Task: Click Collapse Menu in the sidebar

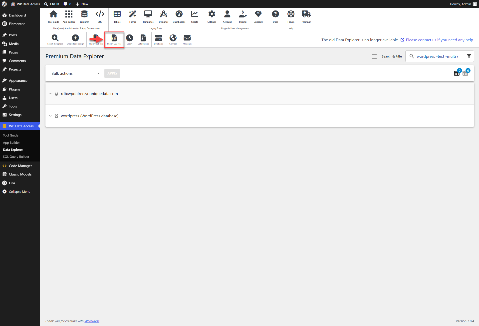Action: [20, 191]
